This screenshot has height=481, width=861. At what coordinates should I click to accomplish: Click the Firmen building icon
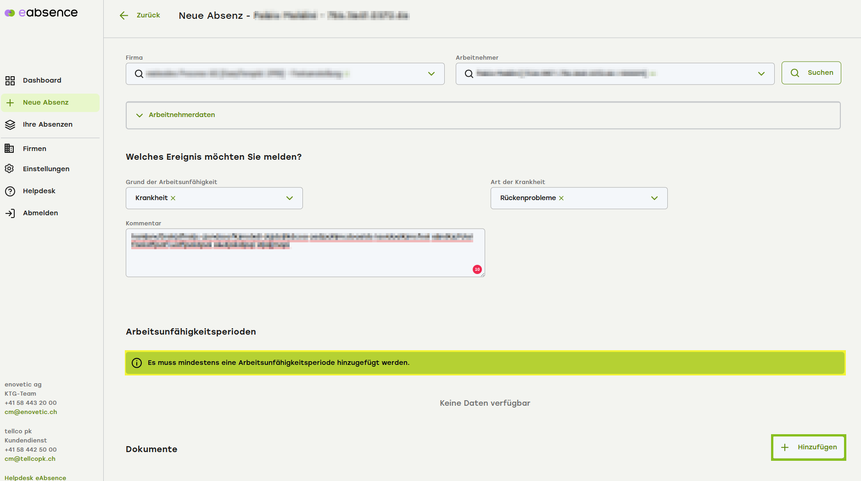9,148
